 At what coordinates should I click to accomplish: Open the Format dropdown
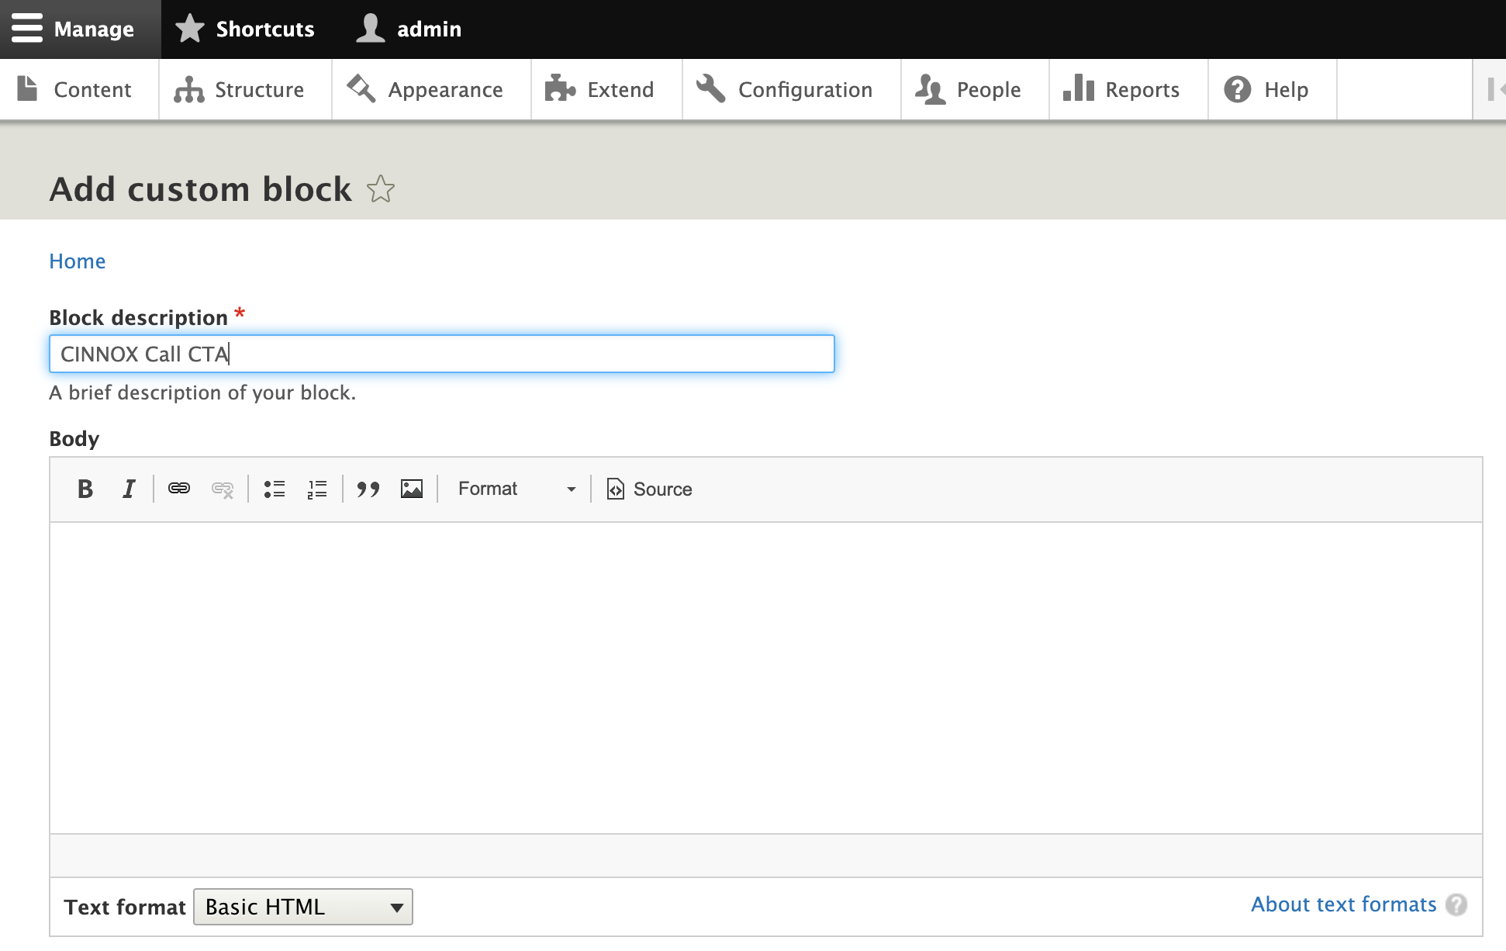click(x=516, y=489)
